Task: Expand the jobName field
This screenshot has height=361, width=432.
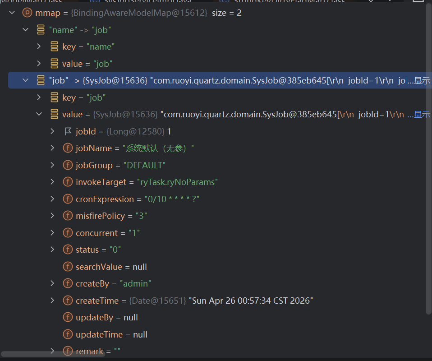Action: [52, 148]
